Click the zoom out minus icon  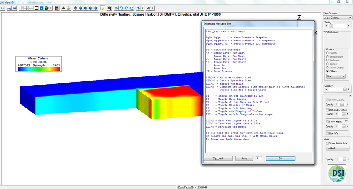pyautogui.click(x=31, y=8)
